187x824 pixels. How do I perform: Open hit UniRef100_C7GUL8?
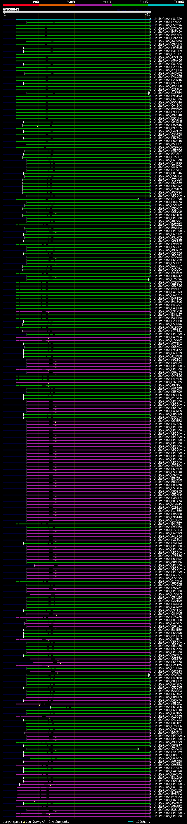(168, 179)
